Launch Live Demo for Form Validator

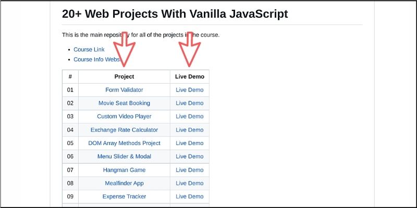coord(190,90)
